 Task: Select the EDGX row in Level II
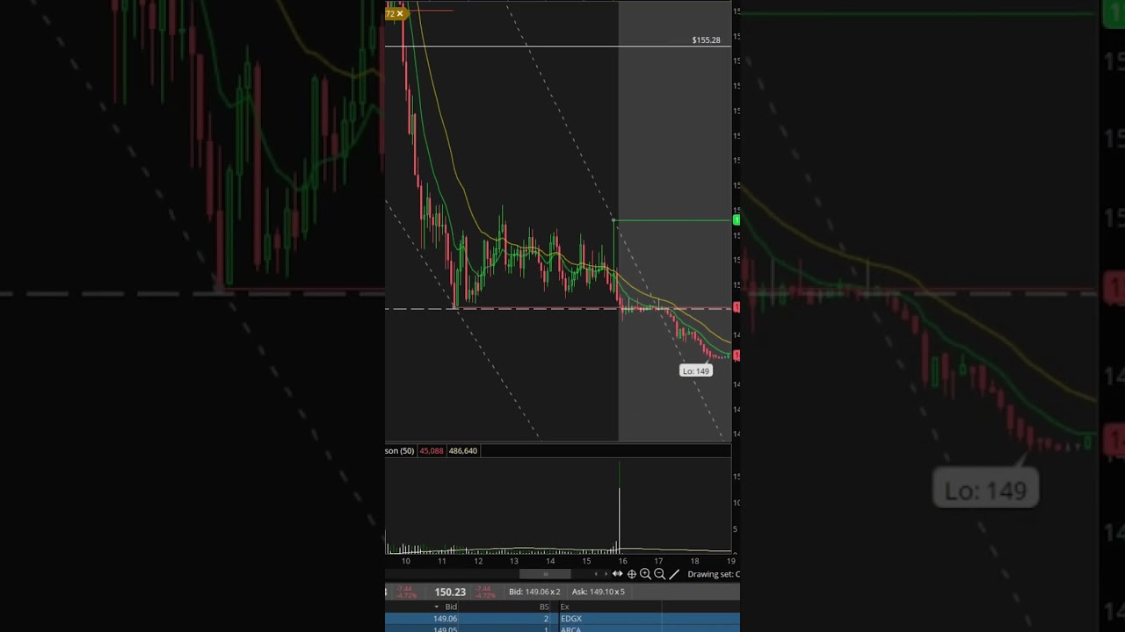(x=562, y=619)
